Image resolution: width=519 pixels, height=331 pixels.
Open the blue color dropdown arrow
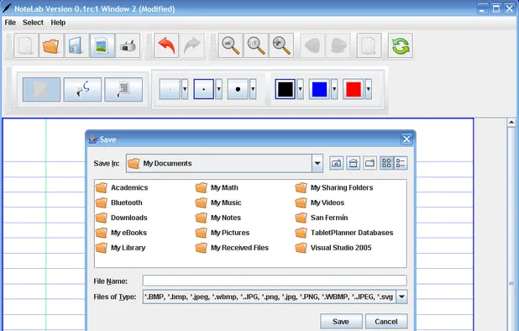[x=334, y=89]
